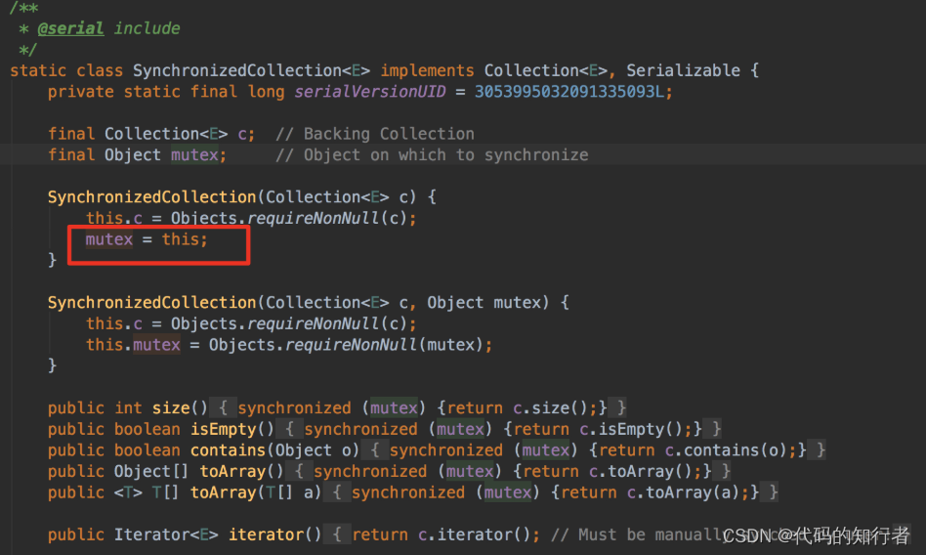Click 'int' return type of size()
Screen dimensions: 926x555
128,407
